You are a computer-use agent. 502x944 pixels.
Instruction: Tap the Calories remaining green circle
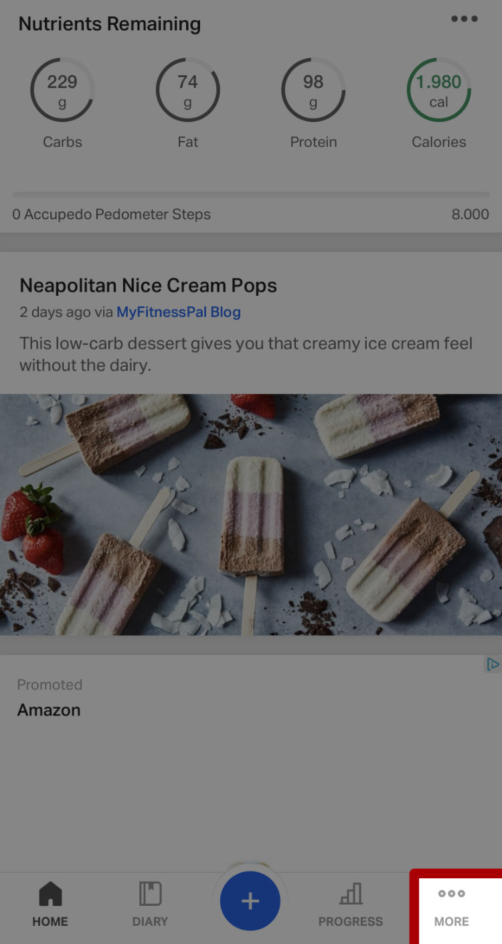click(x=439, y=90)
